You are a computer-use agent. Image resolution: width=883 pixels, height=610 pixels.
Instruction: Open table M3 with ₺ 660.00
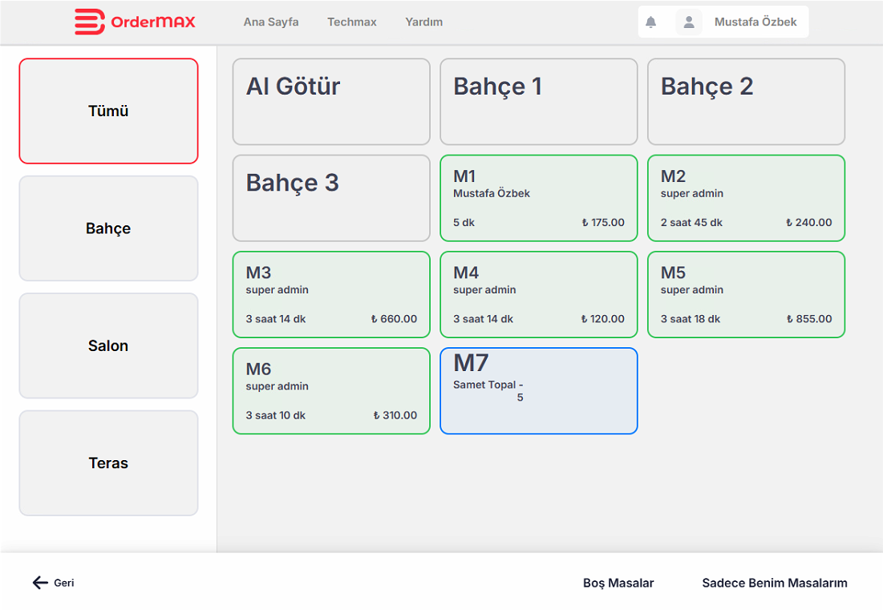pos(331,294)
